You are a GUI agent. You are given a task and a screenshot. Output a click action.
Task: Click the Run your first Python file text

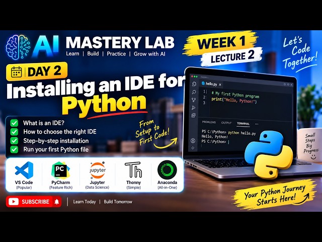(56, 149)
